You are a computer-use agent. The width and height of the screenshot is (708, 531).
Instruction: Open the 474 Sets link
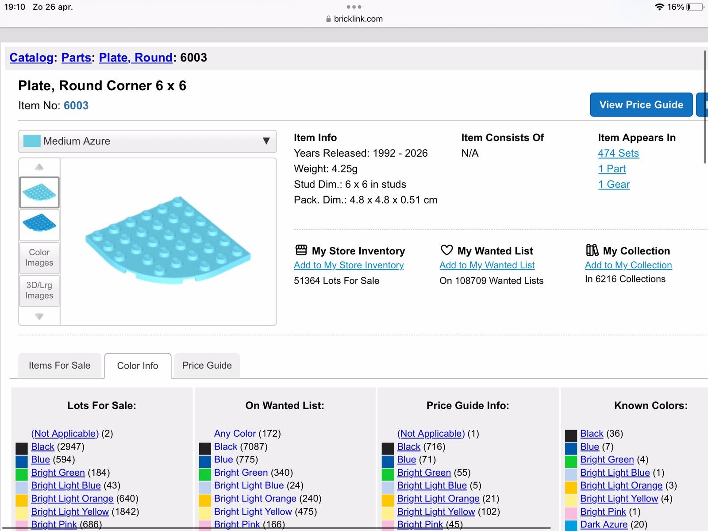click(x=618, y=153)
